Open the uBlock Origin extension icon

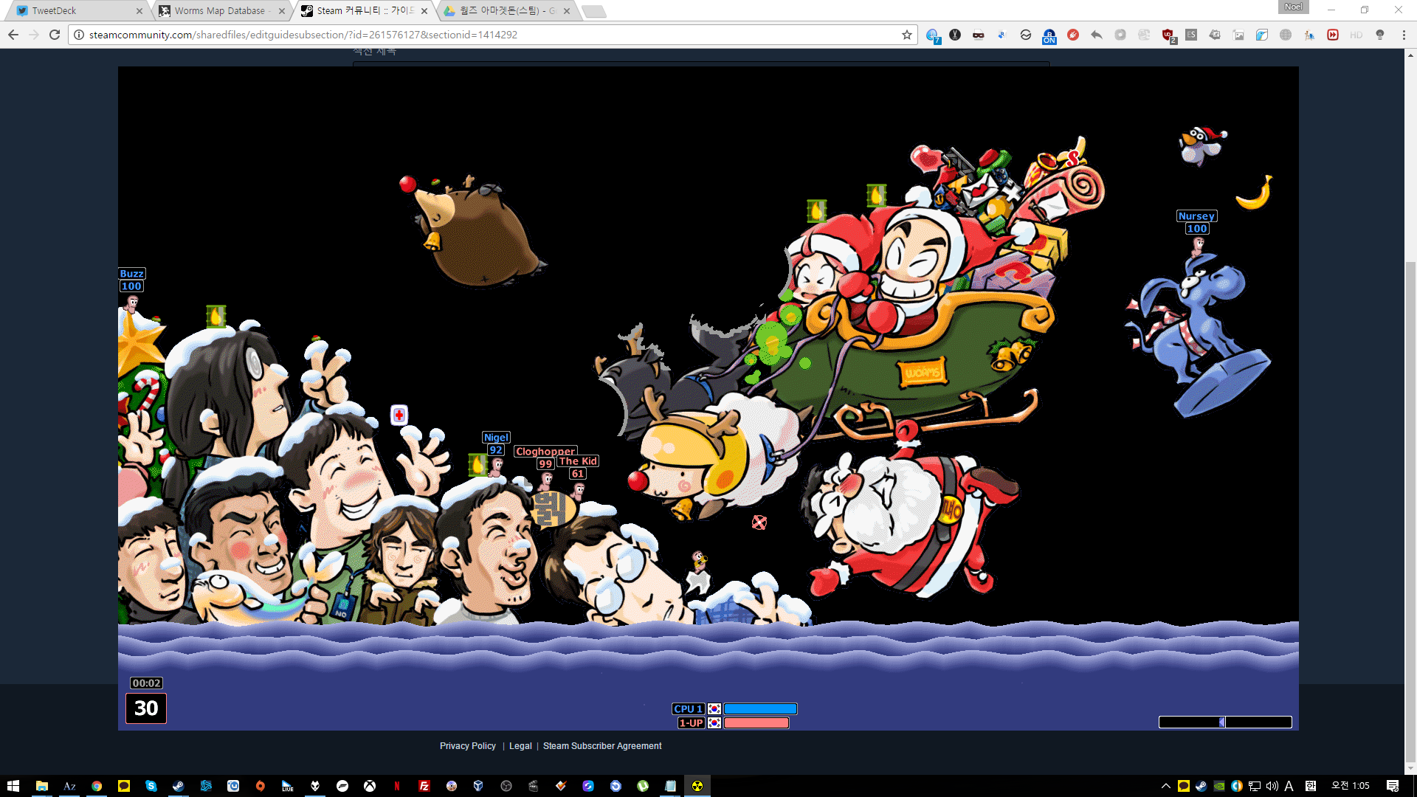pyautogui.click(x=1168, y=35)
